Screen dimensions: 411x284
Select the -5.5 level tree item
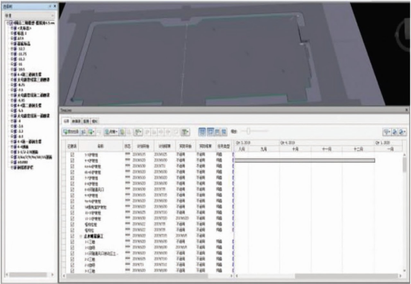21,111
